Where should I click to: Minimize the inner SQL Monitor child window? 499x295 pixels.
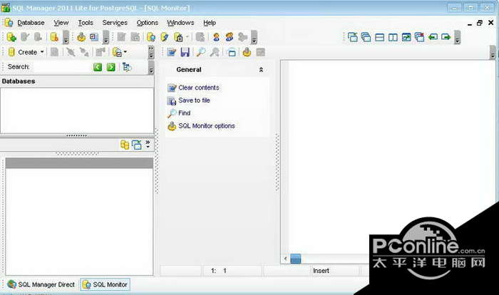coord(470,24)
